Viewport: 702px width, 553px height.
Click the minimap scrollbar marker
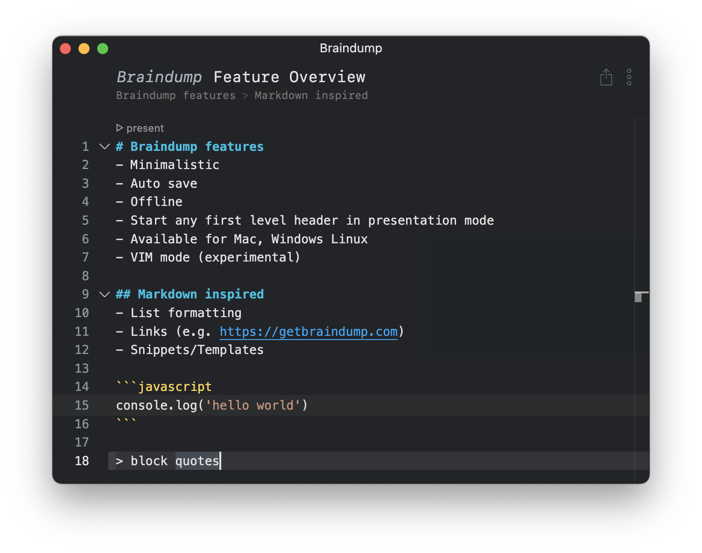tap(641, 297)
